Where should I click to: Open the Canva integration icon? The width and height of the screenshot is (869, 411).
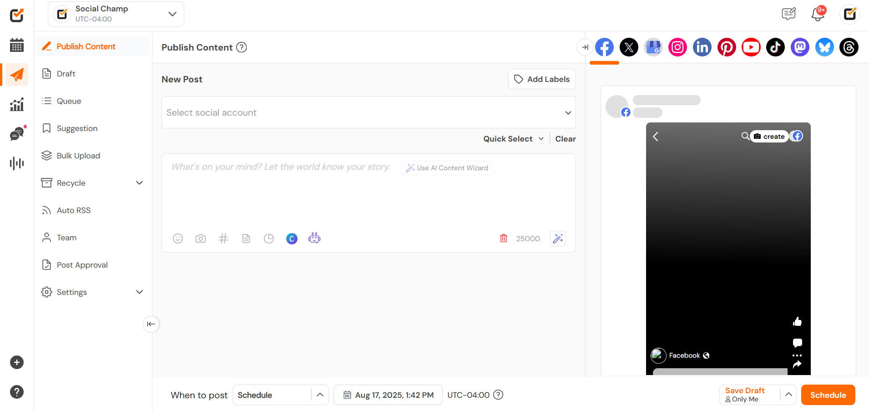click(292, 238)
